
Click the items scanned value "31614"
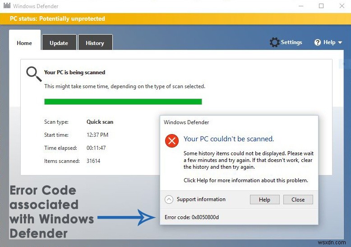click(93, 161)
